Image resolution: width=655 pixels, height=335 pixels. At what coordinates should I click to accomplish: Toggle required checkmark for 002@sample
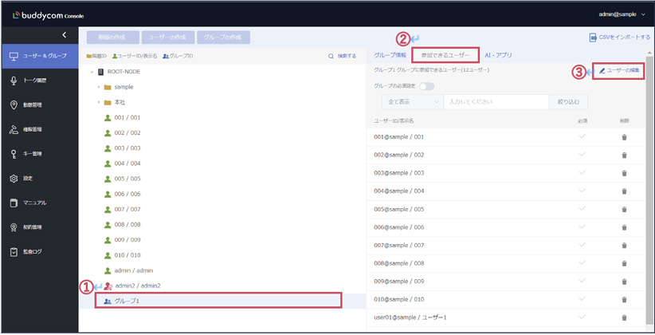tap(582, 155)
